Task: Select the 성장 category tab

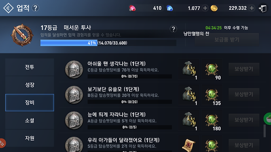Action: 30,85
